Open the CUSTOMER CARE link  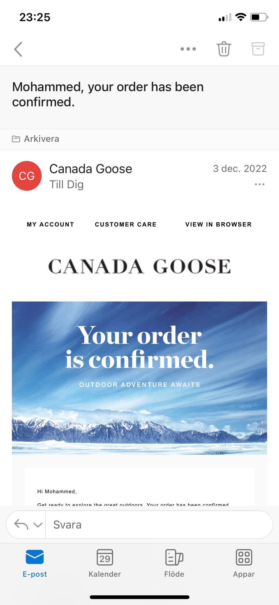pos(126,224)
